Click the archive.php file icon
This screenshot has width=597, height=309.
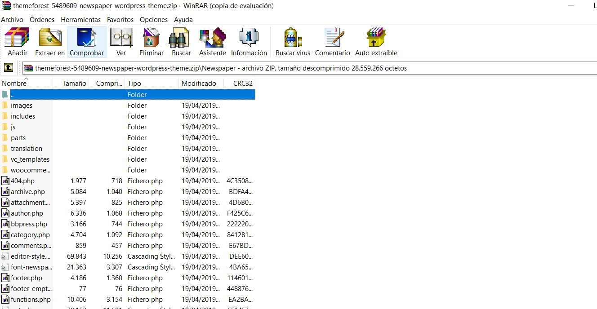[5, 192]
